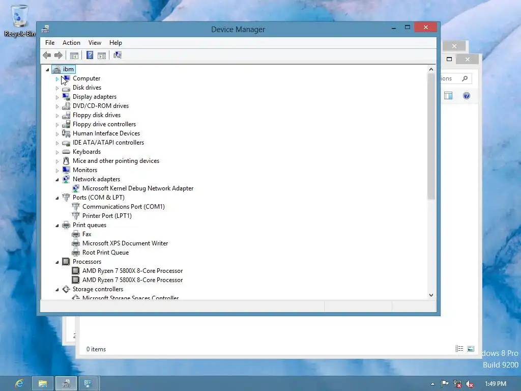Switch to large icons view in Explorer window
The height and width of the screenshot is (391, 521).
pyautogui.click(x=471, y=349)
